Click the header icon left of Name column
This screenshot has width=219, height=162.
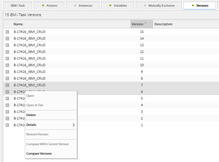[x=7, y=24]
